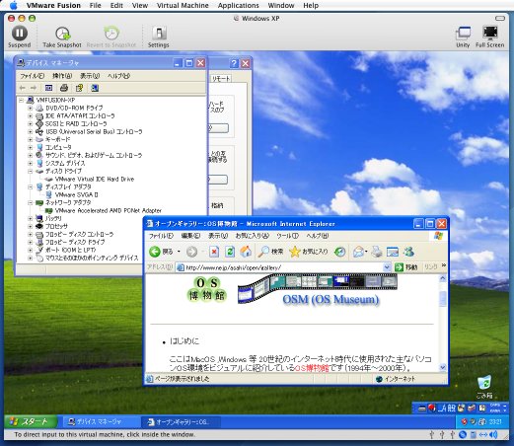514x446 pixels.
Task: Click Internet Explorer green Back button
Action: pos(161,252)
